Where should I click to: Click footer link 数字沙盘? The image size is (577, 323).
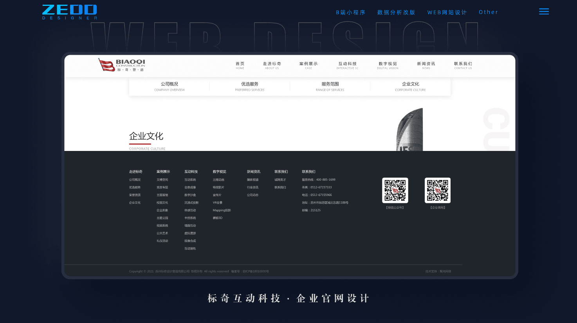point(190,195)
